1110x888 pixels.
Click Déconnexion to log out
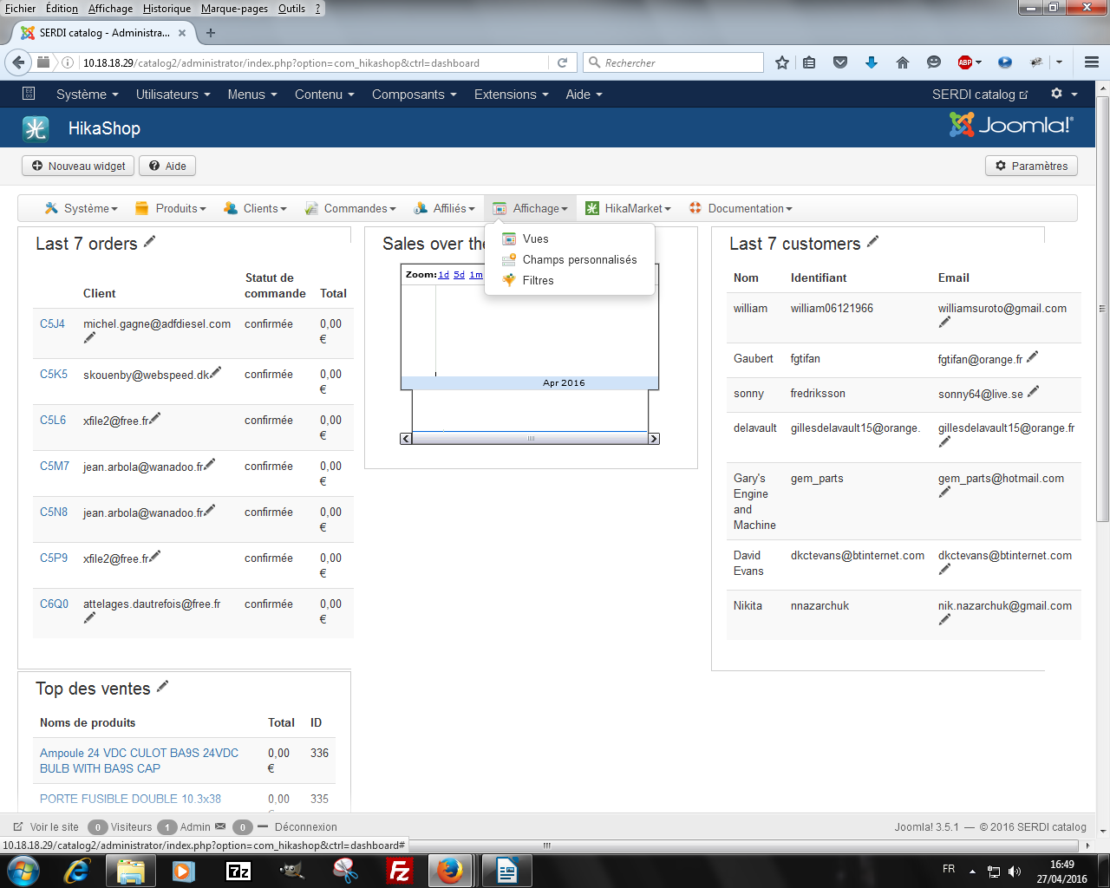tap(305, 827)
